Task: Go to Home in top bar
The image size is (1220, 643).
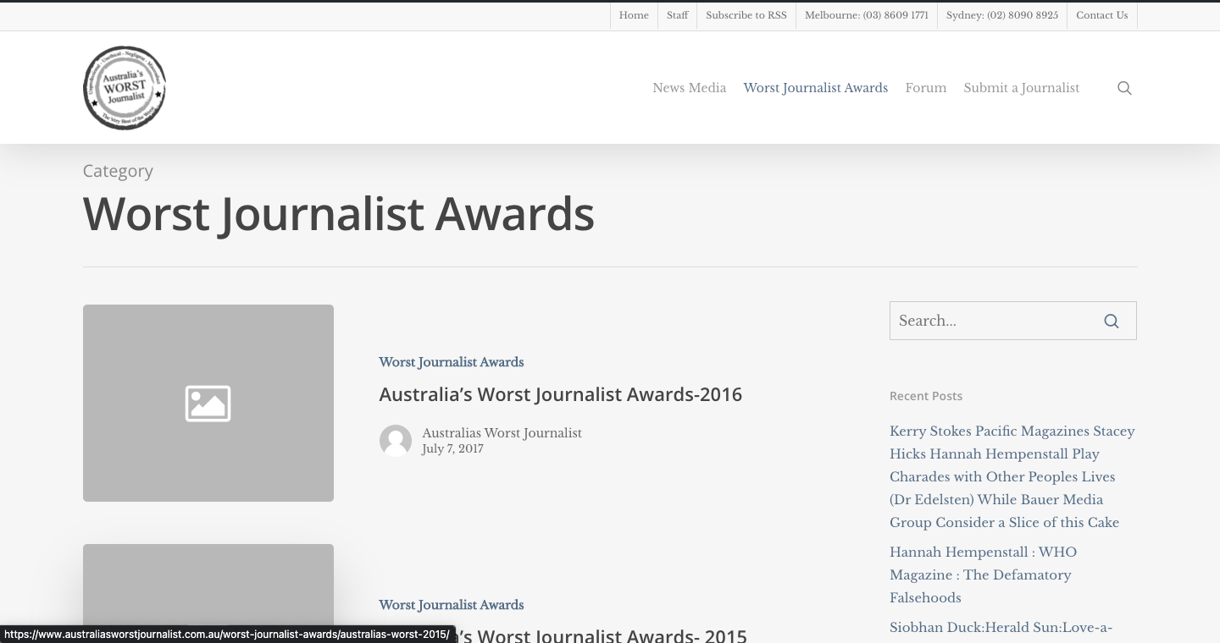Action: tap(634, 15)
